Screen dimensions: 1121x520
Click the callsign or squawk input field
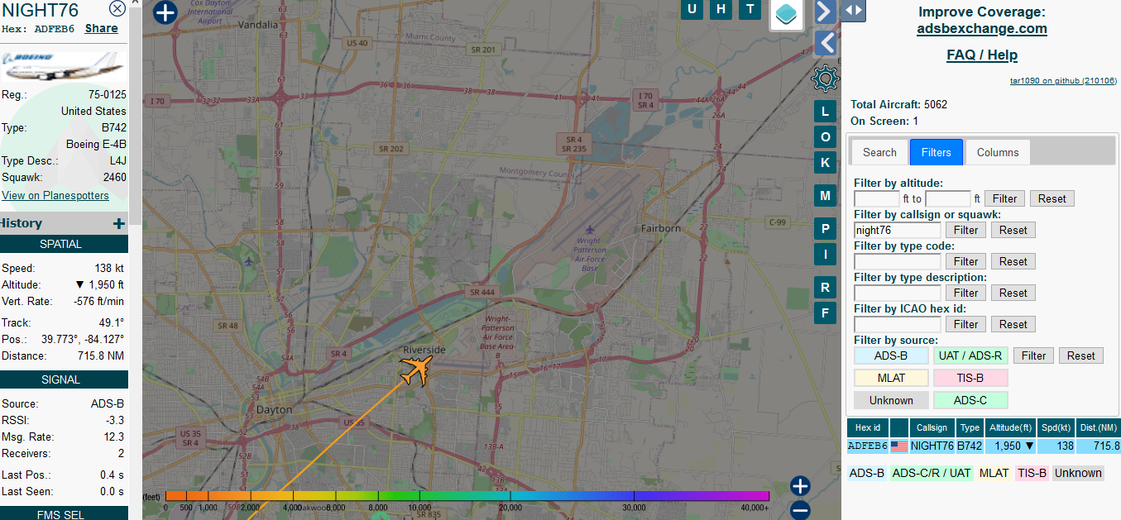[x=898, y=230]
